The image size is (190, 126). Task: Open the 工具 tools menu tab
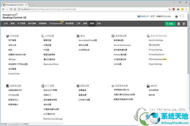78,23
